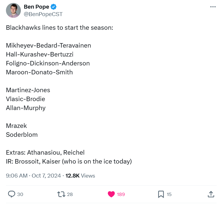Click the 15 bookmarks count
The image size is (222, 204).
(169, 194)
